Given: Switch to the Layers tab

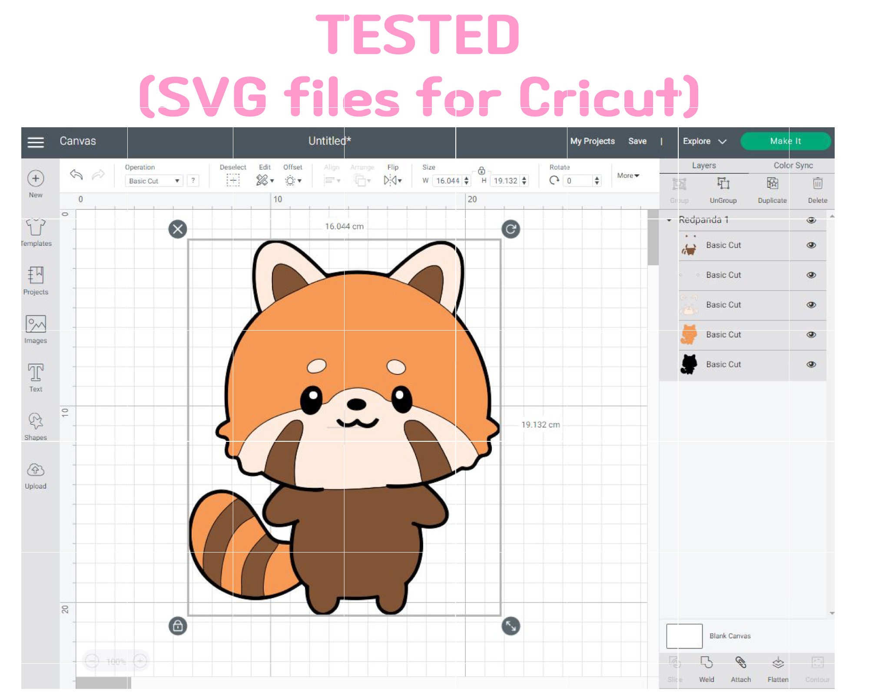Looking at the screenshot, I should 703,165.
